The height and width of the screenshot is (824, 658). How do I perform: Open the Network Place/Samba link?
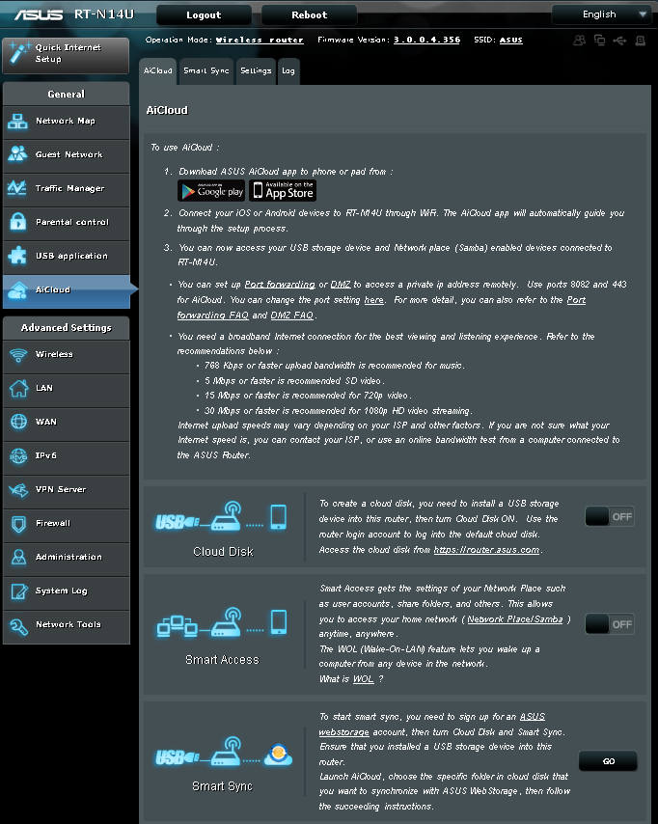tap(515, 619)
